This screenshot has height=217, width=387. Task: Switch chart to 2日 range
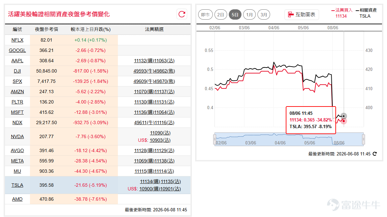coord(221,15)
